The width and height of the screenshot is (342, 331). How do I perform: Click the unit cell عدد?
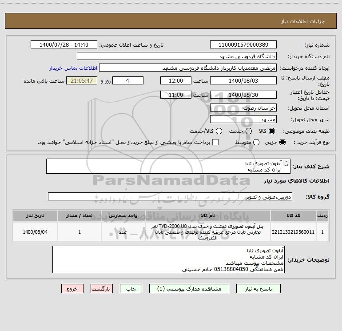(123, 232)
